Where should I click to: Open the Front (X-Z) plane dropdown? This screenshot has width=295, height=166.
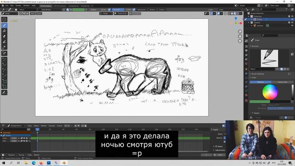click(x=121, y=13)
